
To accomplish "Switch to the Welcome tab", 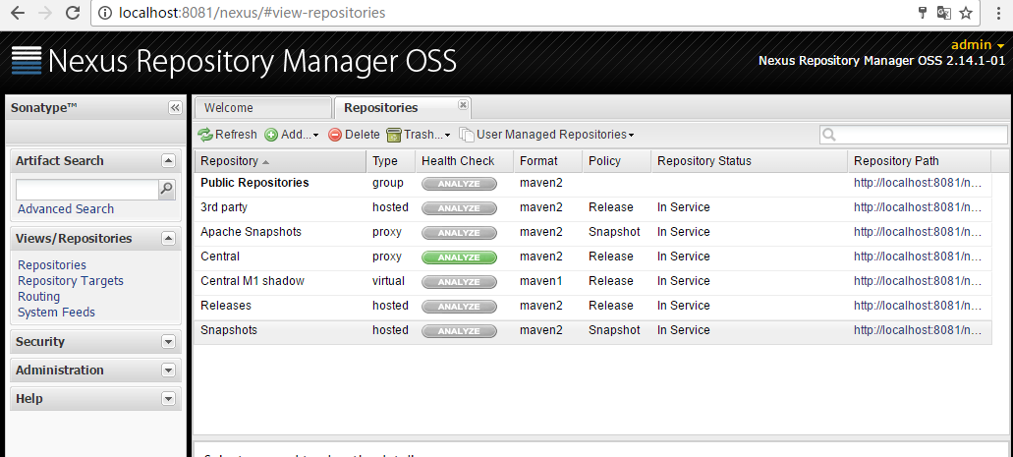I will click(x=263, y=108).
